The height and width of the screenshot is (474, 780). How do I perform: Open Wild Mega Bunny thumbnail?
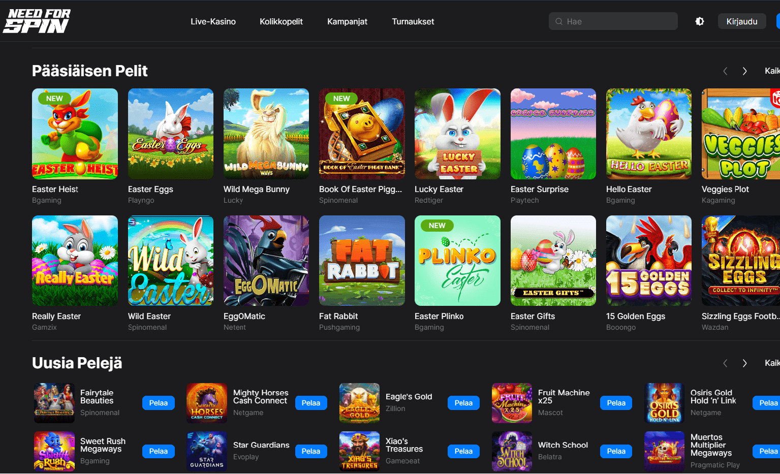coord(266,134)
